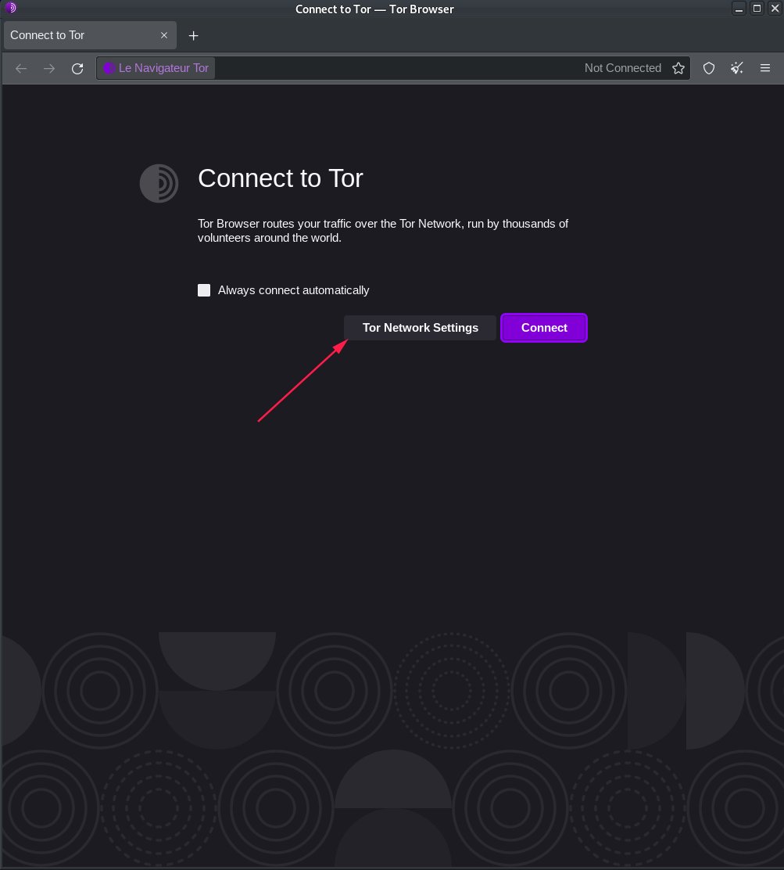Select the Connect to Tor tab
This screenshot has height=870, width=784.
[x=90, y=35]
